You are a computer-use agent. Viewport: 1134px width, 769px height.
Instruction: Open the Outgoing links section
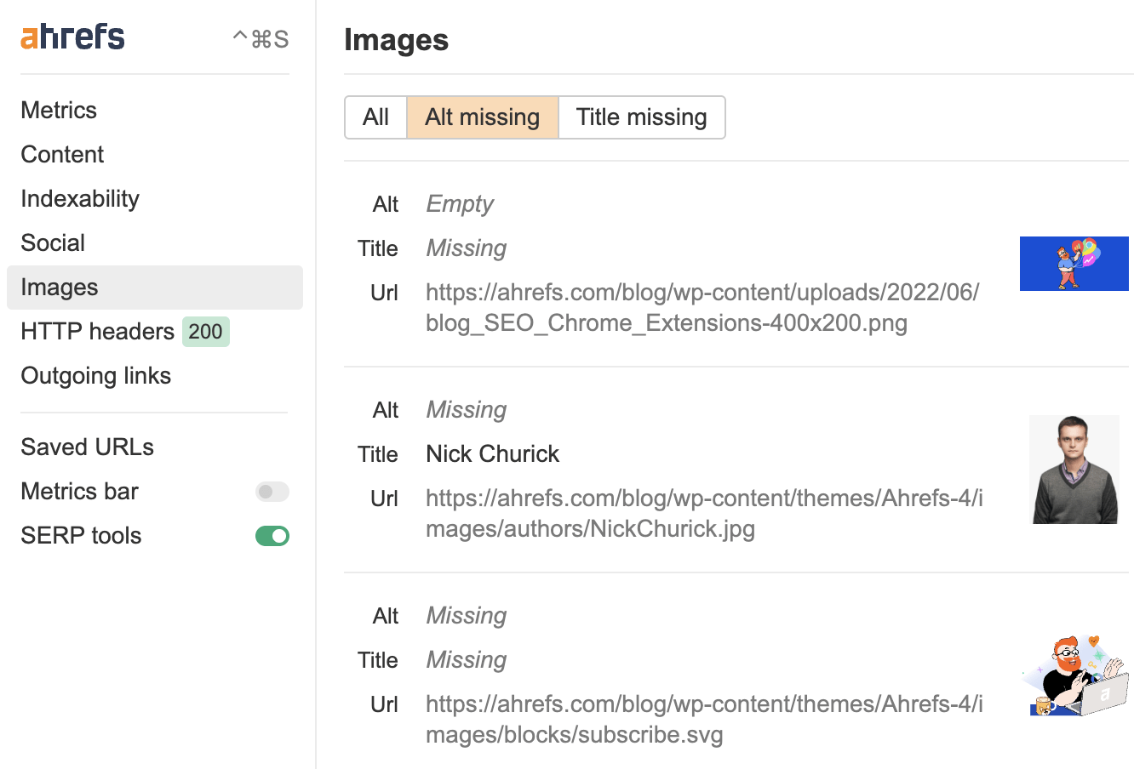coord(96,376)
